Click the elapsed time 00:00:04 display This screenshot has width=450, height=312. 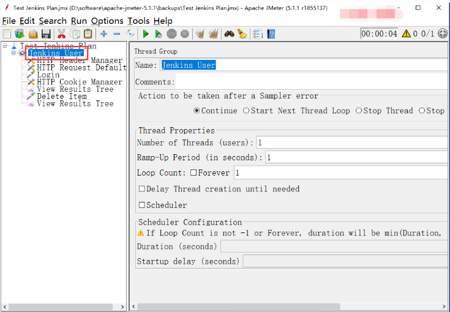click(x=379, y=34)
